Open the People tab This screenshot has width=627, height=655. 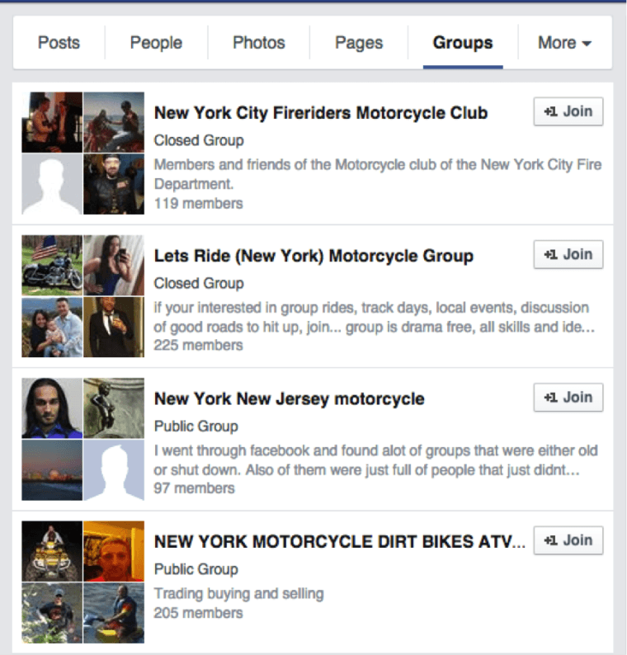pyautogui.click(x=156, y=43)
